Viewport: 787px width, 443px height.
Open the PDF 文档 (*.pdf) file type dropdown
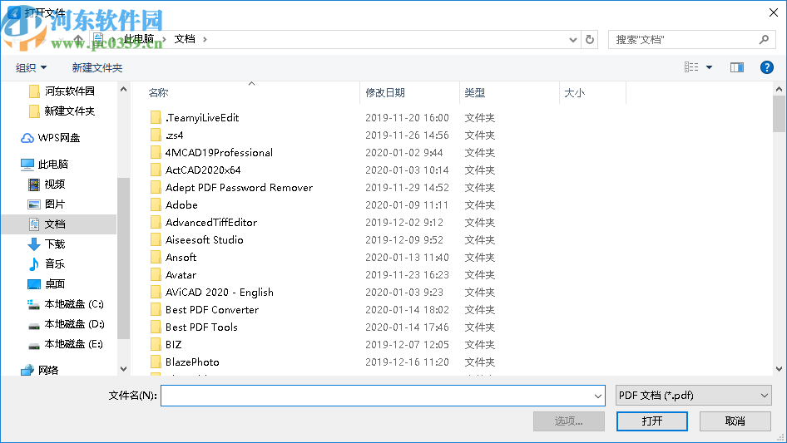pos(693,396)
